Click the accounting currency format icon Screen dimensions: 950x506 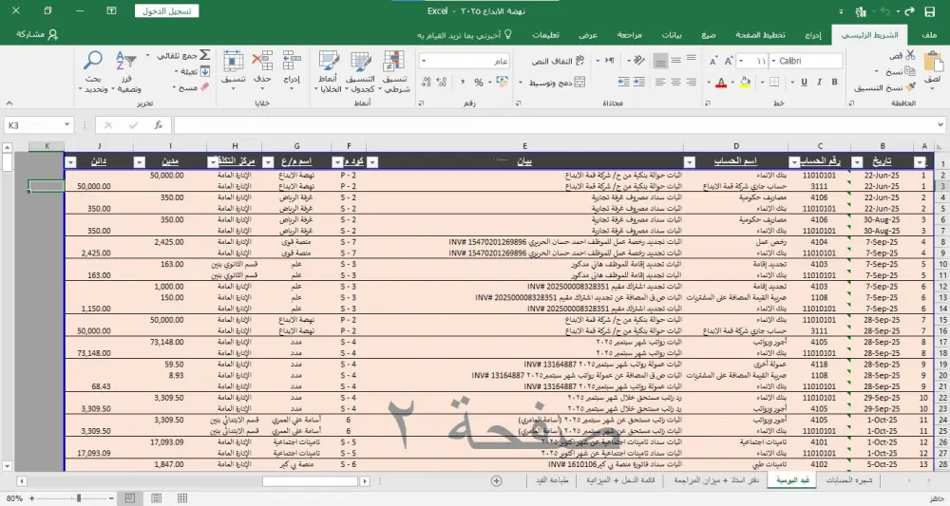pos(502,82)
